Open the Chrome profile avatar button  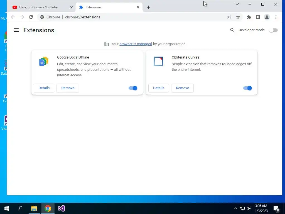[267, 17]
